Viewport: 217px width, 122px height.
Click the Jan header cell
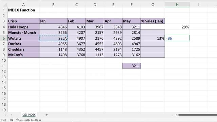click(53, 21)
